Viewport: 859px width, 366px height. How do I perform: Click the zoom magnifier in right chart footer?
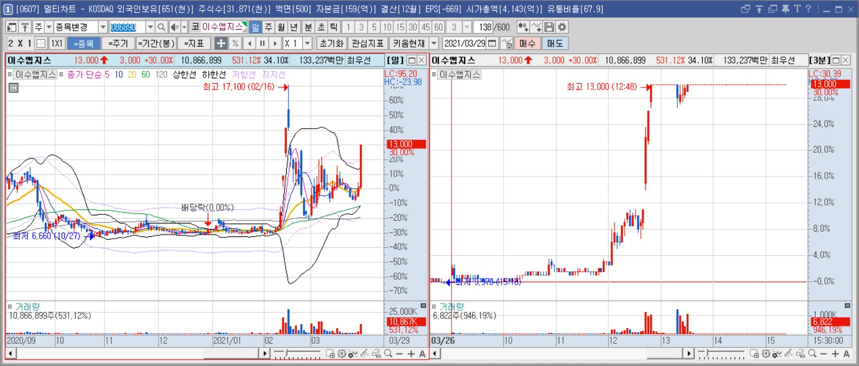tap(812, 354)
